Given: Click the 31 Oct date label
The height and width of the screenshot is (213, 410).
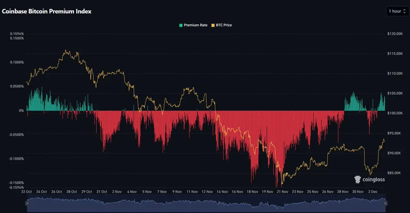Looking at the screenshot, I should pyautogui.click(x=102, y=192).
